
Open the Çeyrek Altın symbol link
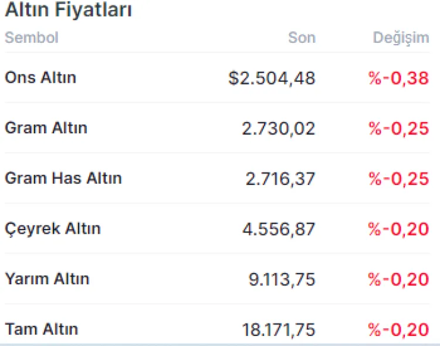click(53, 229)
